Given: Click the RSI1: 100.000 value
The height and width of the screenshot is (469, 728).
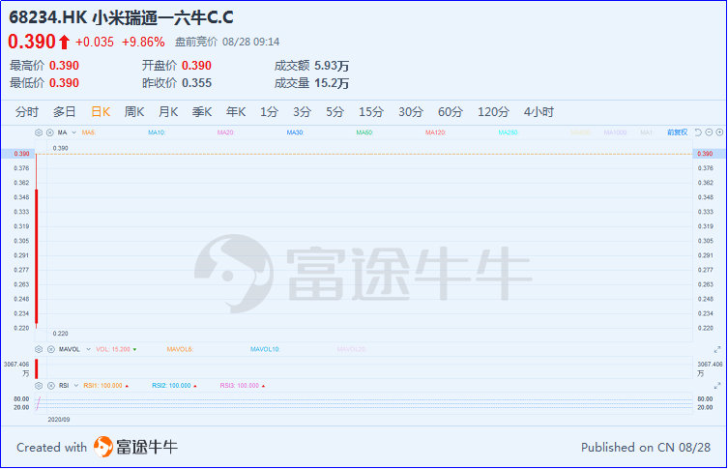Looking at the screenshot, I should (105, 386).
